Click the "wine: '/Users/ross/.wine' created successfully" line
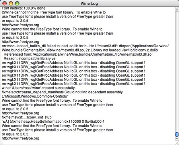This screenshot has height=145, width=179. click(x=39, y=88)
